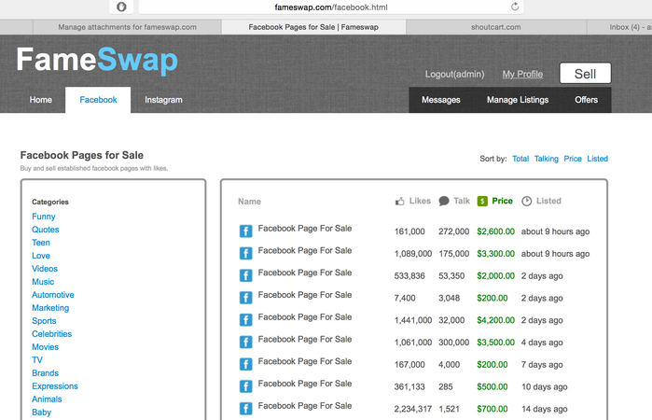Sort listings by Price
Screen dimensions: 652x420
coord(573,159)
